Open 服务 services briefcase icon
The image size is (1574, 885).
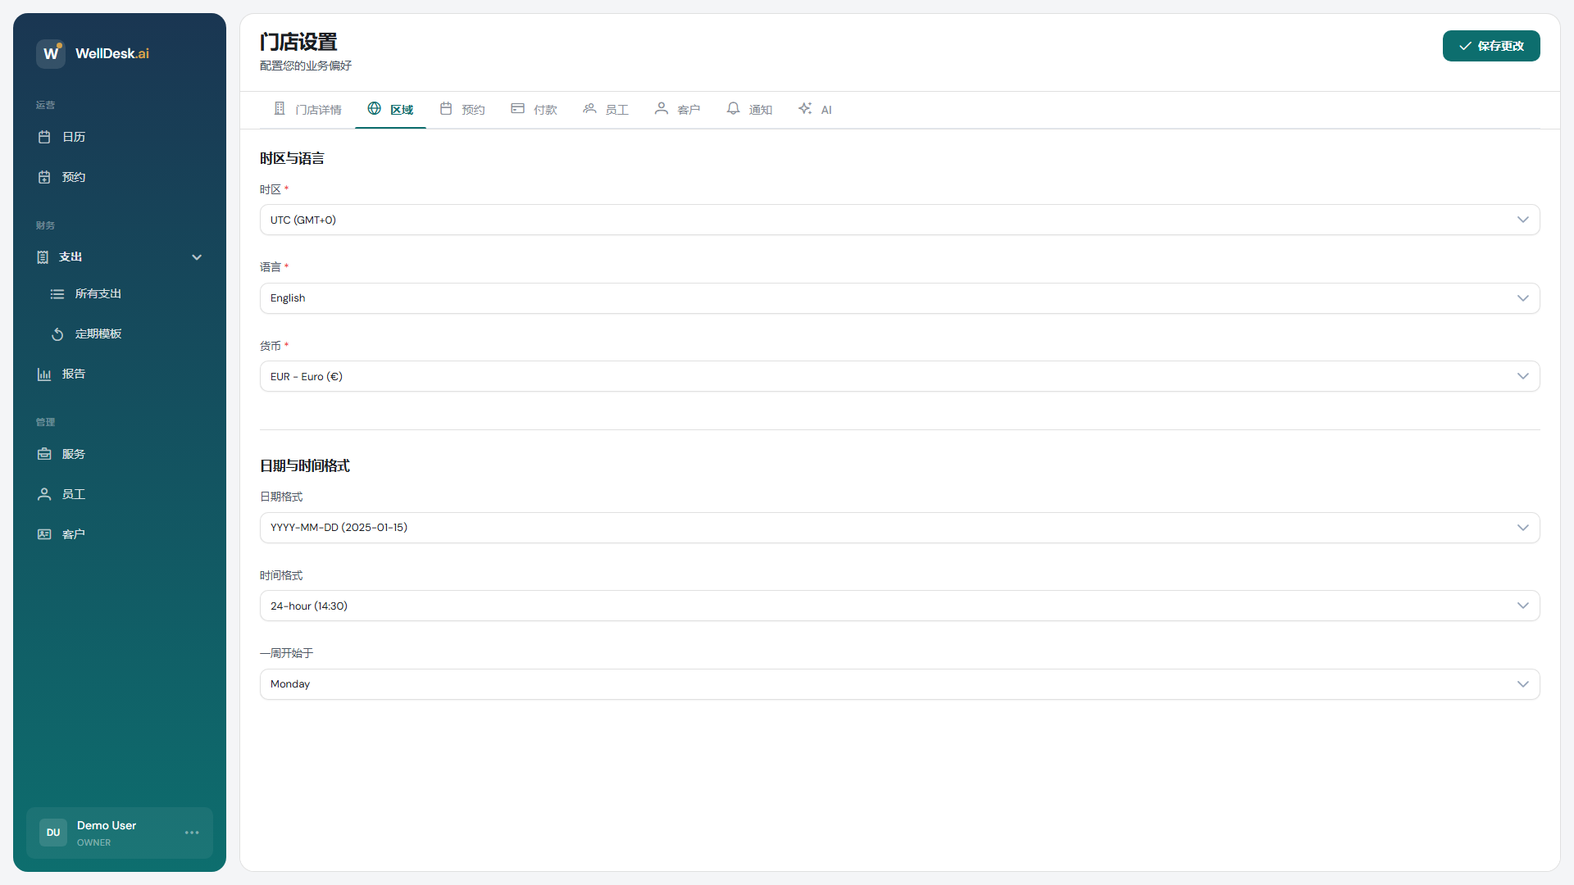tap(45, 454)
